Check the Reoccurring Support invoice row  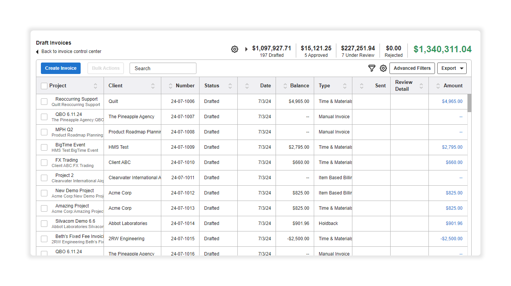point(44,101)
